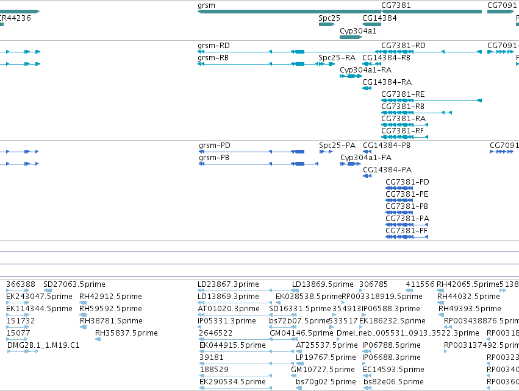Select the Cyp304a1-PA protein label
Image resolution: width=519 pixels, height=391 pixels.
366,158
